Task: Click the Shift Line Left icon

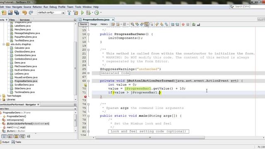Action: [172, 24]
